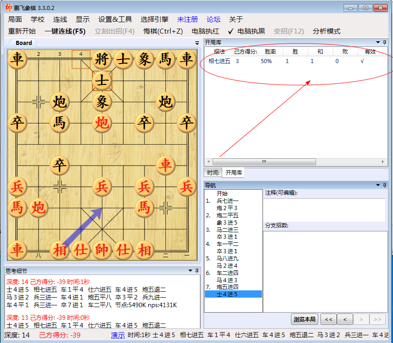The image size is (393, 343).
Task: Open the 学校 menu
Action: click(x=38, y=20)
